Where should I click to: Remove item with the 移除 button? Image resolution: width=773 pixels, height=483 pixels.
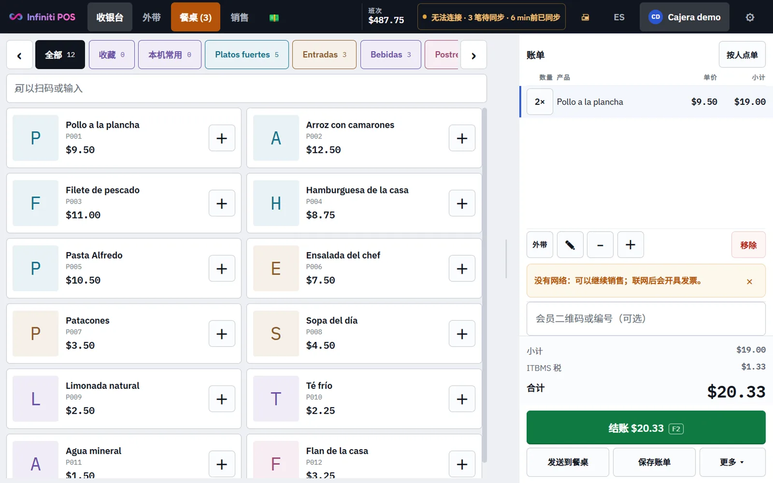[x=748, y=245]
